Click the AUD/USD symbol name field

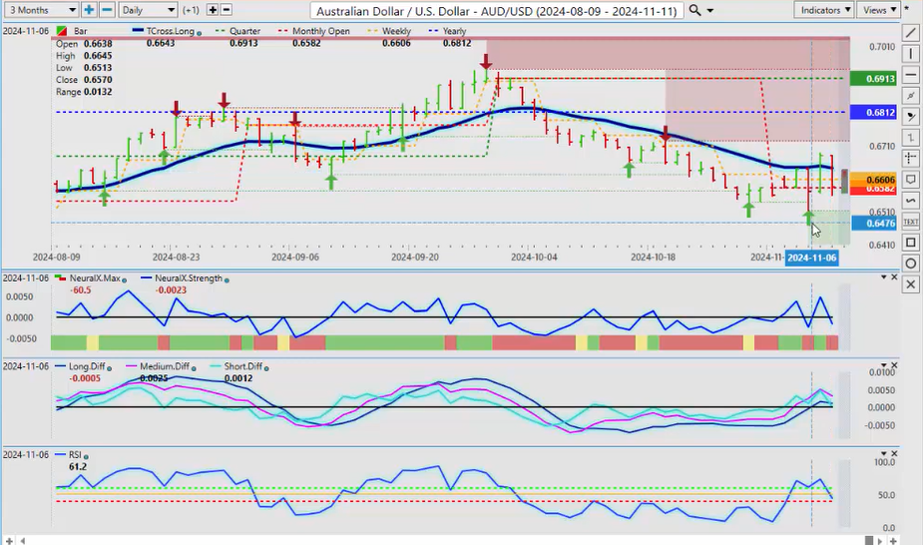click(496, 10)
